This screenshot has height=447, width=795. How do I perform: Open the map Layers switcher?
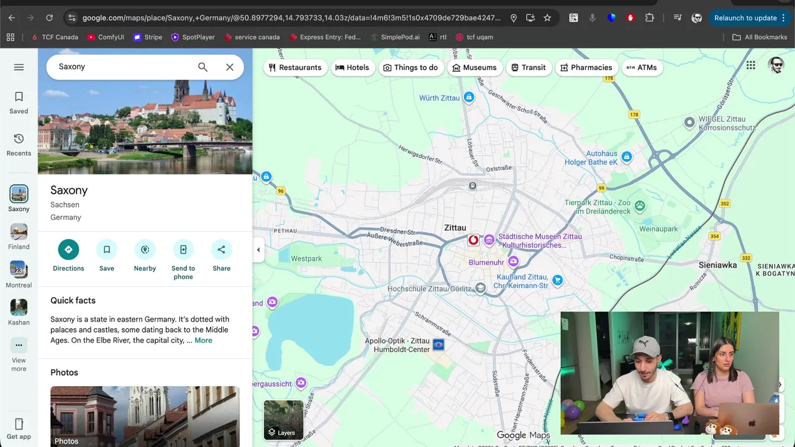click(284, 420)
